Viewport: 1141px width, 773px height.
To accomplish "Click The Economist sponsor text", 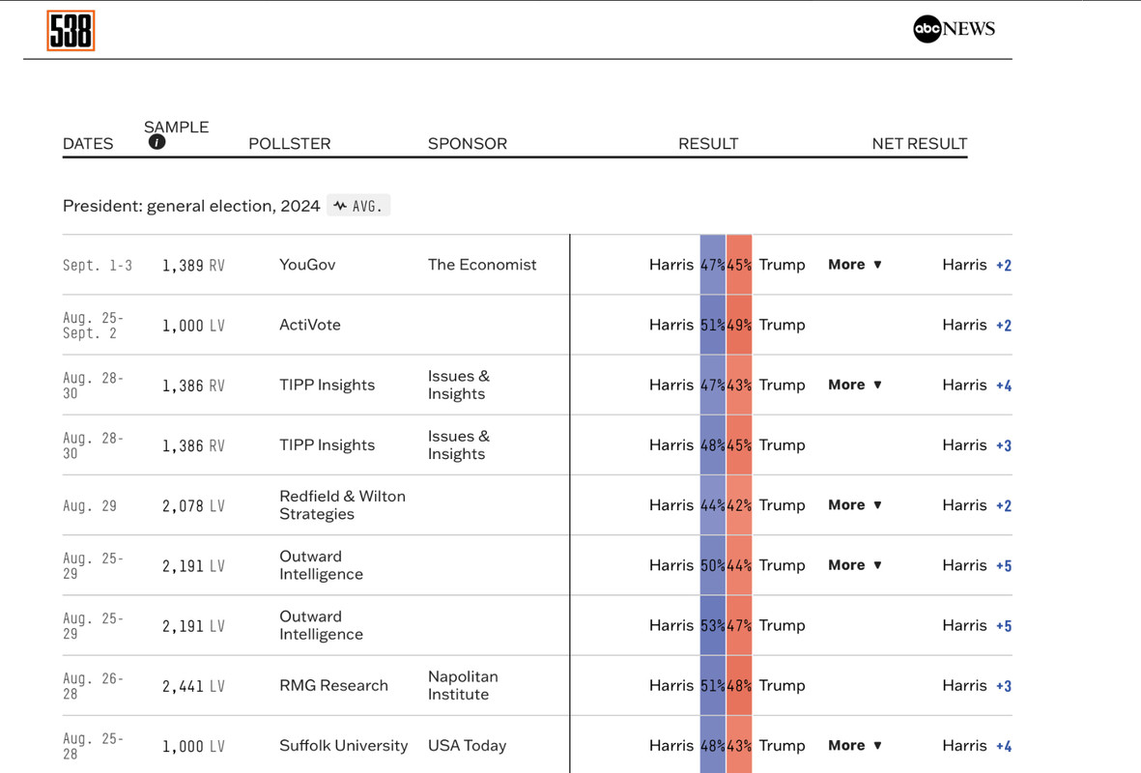I will 482,265.
